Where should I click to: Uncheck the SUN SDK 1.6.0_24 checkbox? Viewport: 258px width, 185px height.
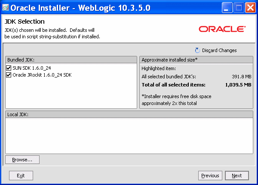click(9, 68)
